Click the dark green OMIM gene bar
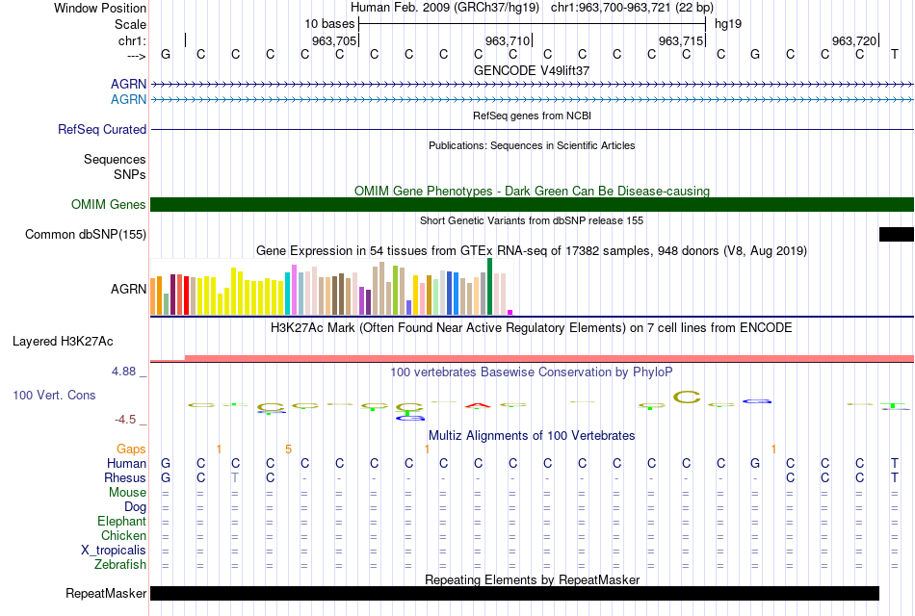 (x=533, y=205)
